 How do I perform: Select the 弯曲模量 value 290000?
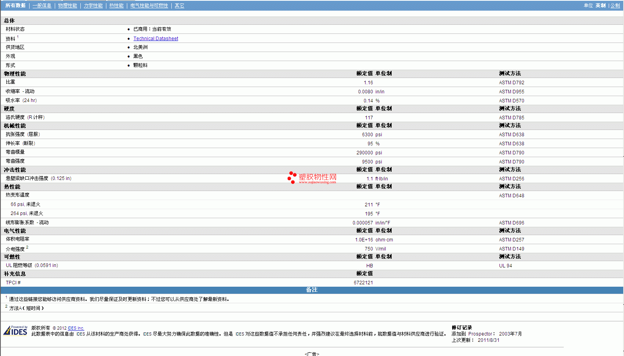tap(365, 153)
